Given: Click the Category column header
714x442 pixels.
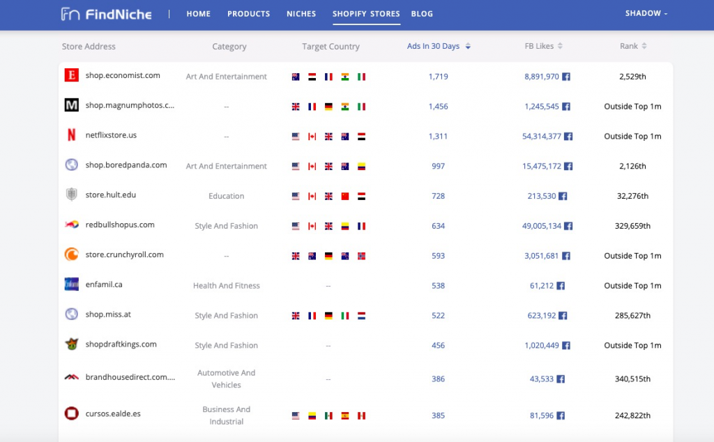Looking at the screenshot, I should [x=229, y=47].
